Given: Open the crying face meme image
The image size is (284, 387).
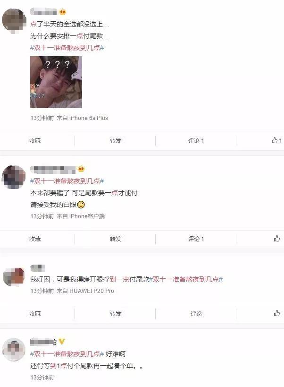Looking at the screenshot, I should 56,82.
